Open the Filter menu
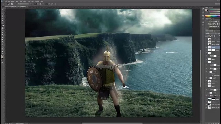The height and width of the screenshot is (124, 221). coord(29,1)
